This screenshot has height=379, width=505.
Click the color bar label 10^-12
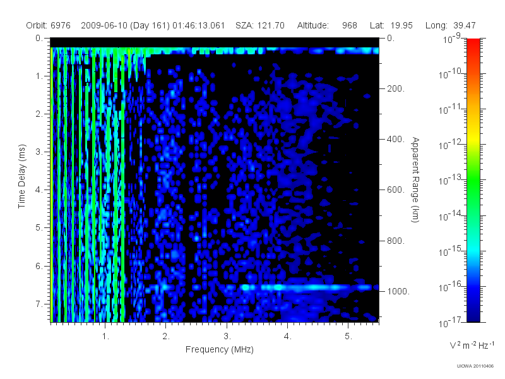coord(450,145)
